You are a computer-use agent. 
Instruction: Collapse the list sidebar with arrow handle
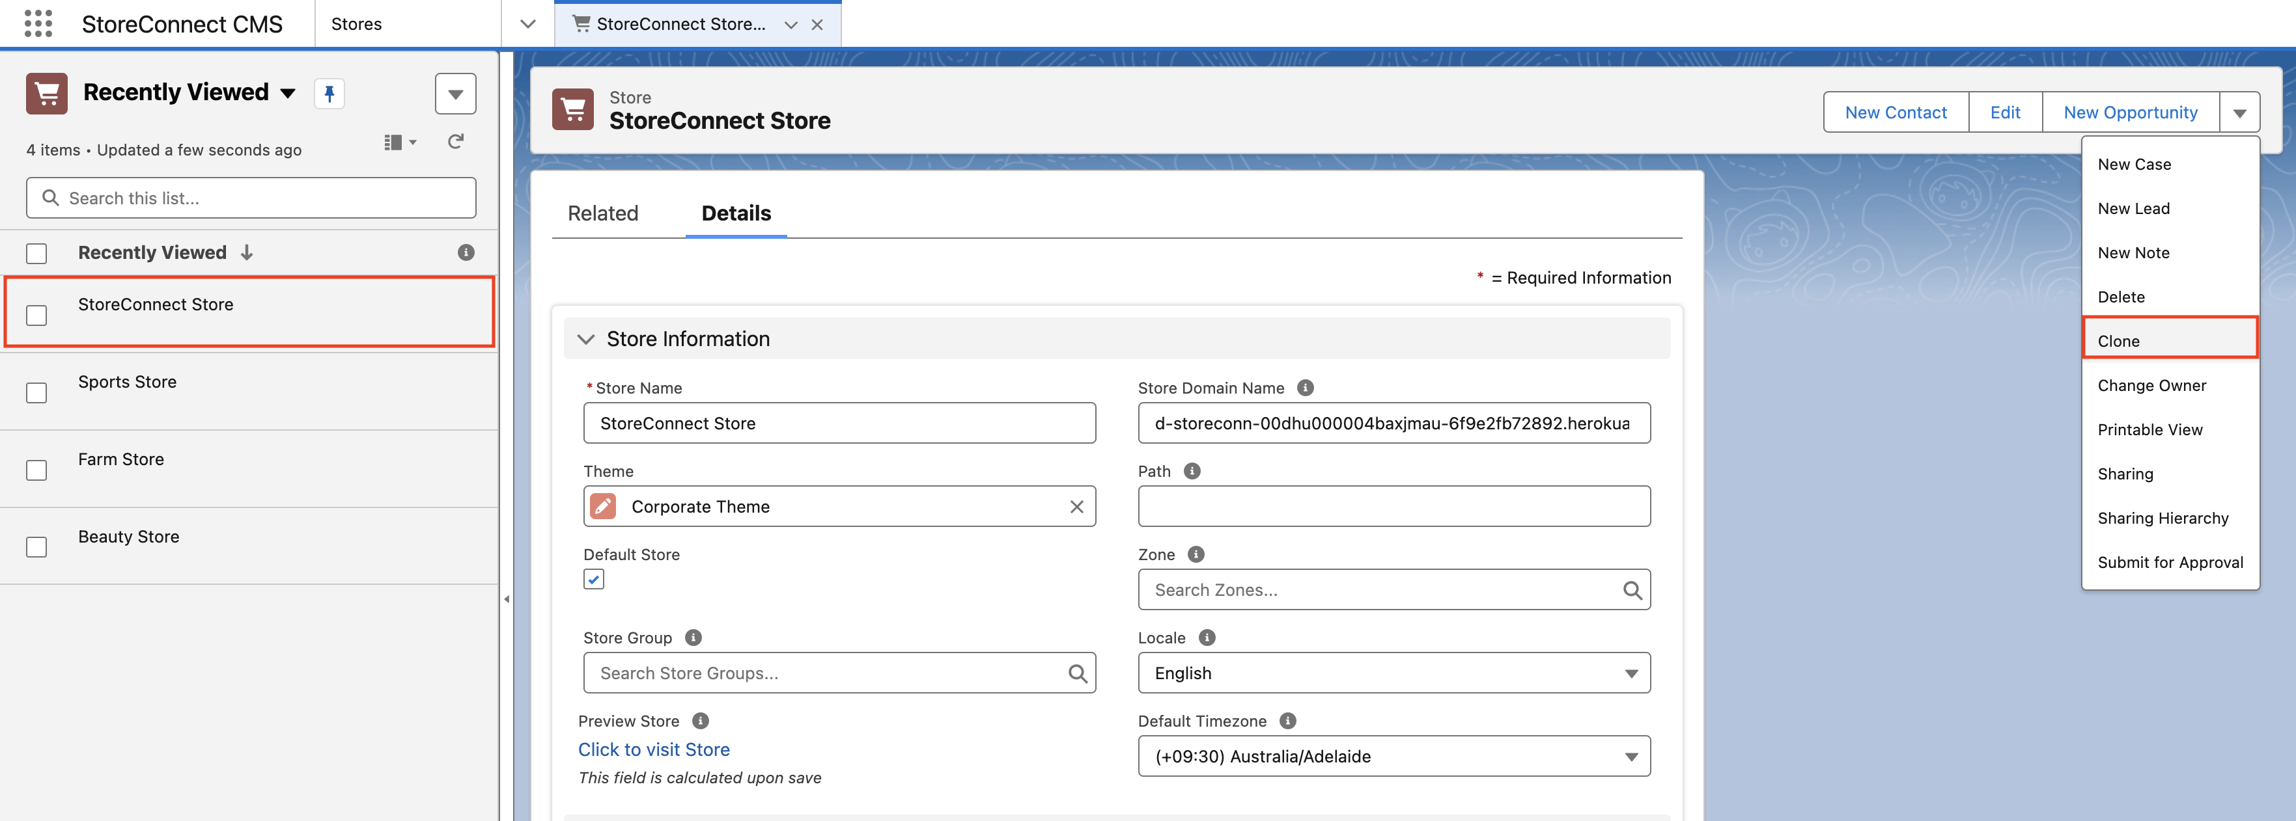[506, 599]
